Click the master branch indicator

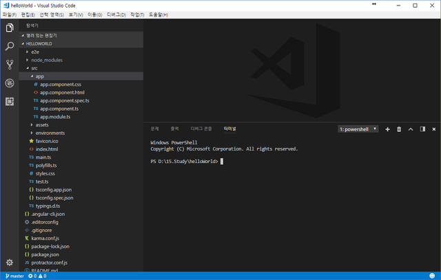(15, 276)
